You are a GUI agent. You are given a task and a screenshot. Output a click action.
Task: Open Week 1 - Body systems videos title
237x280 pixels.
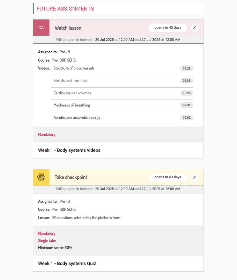point(69,150)
